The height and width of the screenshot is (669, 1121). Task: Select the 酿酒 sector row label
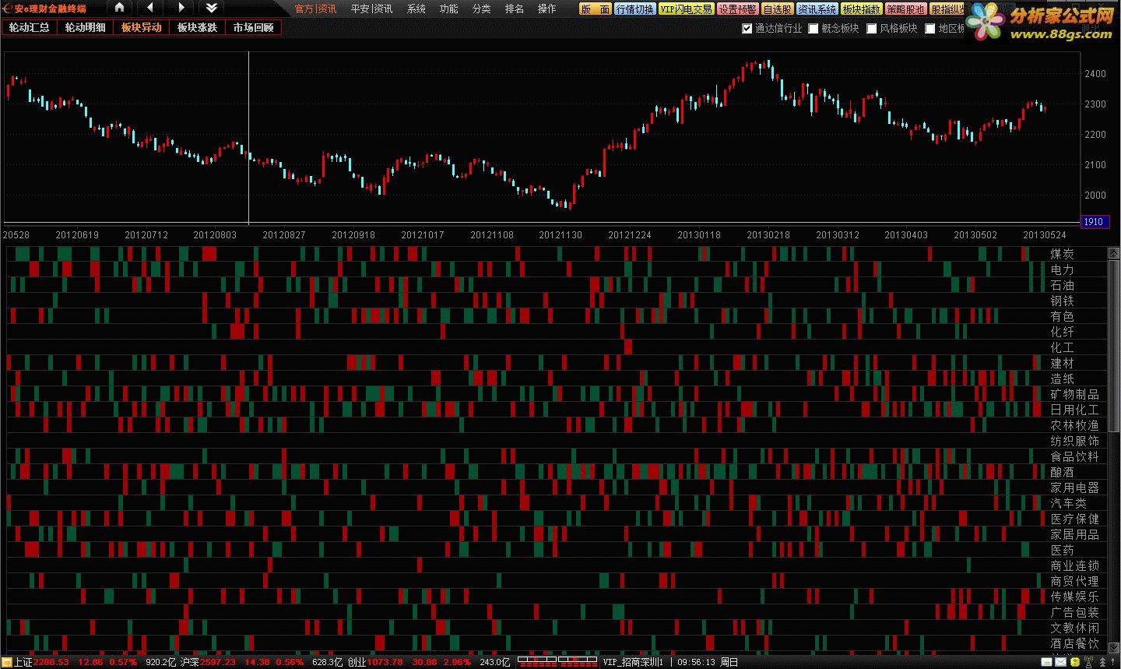(x=1062, y=472)
